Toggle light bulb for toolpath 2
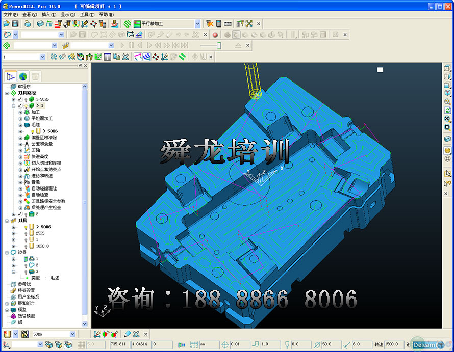 (x=26, y=214)
